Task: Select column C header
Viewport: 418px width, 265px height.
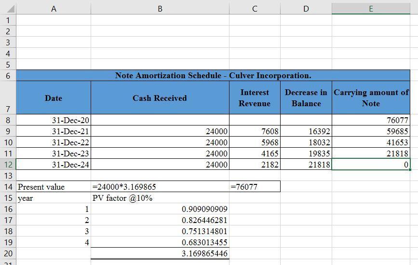Action: point(255,9)
